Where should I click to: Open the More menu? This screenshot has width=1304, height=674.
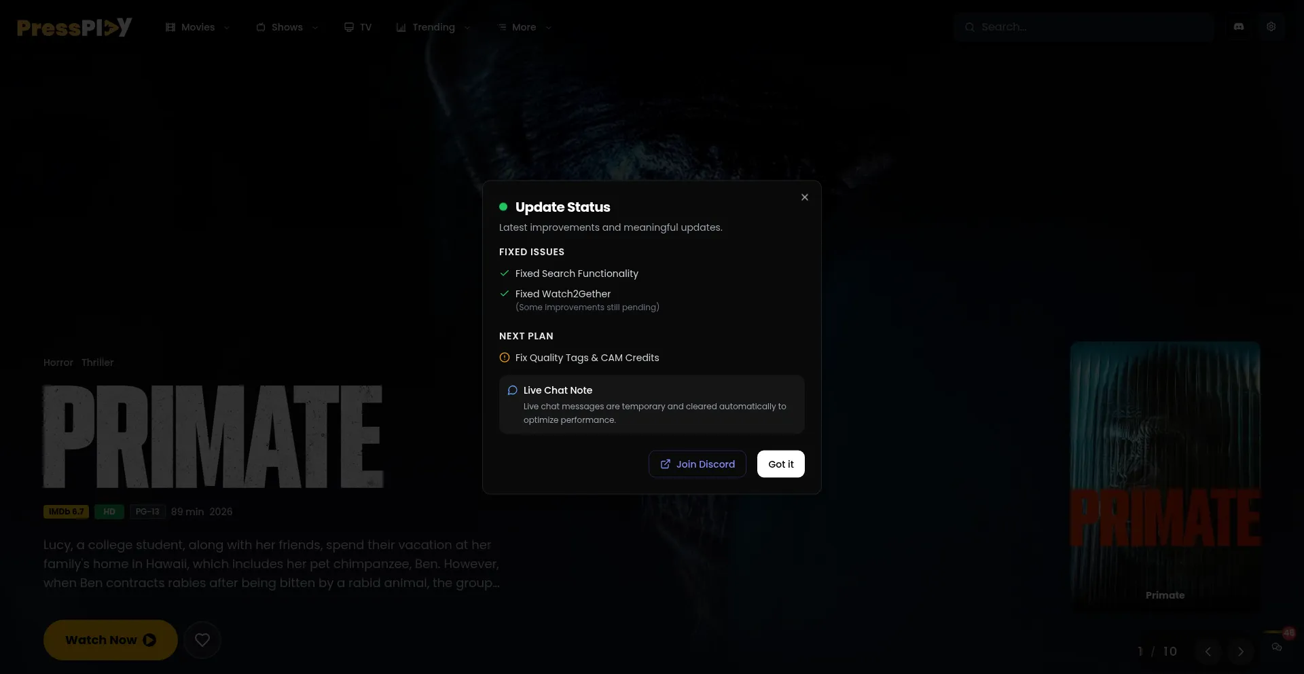[524, 27]
